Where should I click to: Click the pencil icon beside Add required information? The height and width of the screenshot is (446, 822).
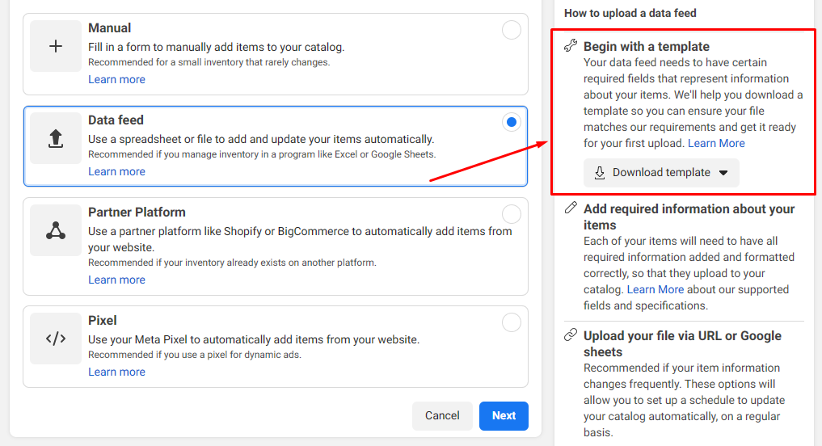(571, 208)
